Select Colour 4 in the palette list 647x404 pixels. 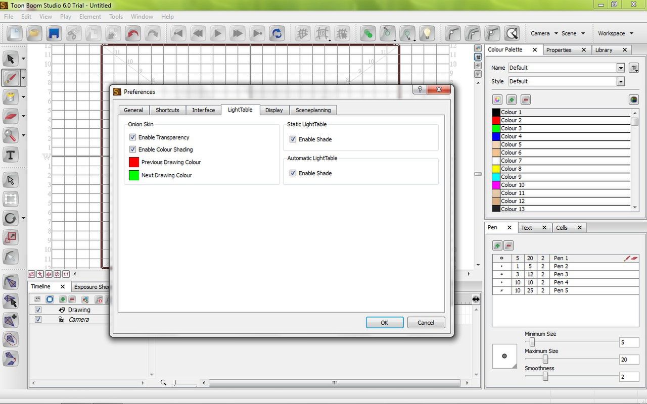pyautogui.click(x=561, y=136)
